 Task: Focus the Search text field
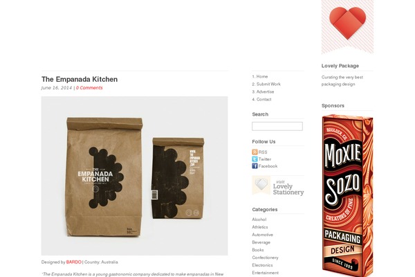(x=277, y=126)
